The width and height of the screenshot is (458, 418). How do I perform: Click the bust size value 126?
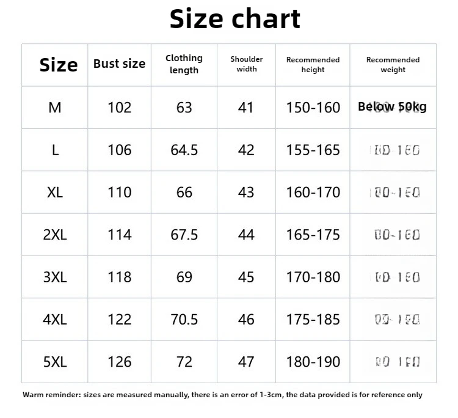(119, 362)
